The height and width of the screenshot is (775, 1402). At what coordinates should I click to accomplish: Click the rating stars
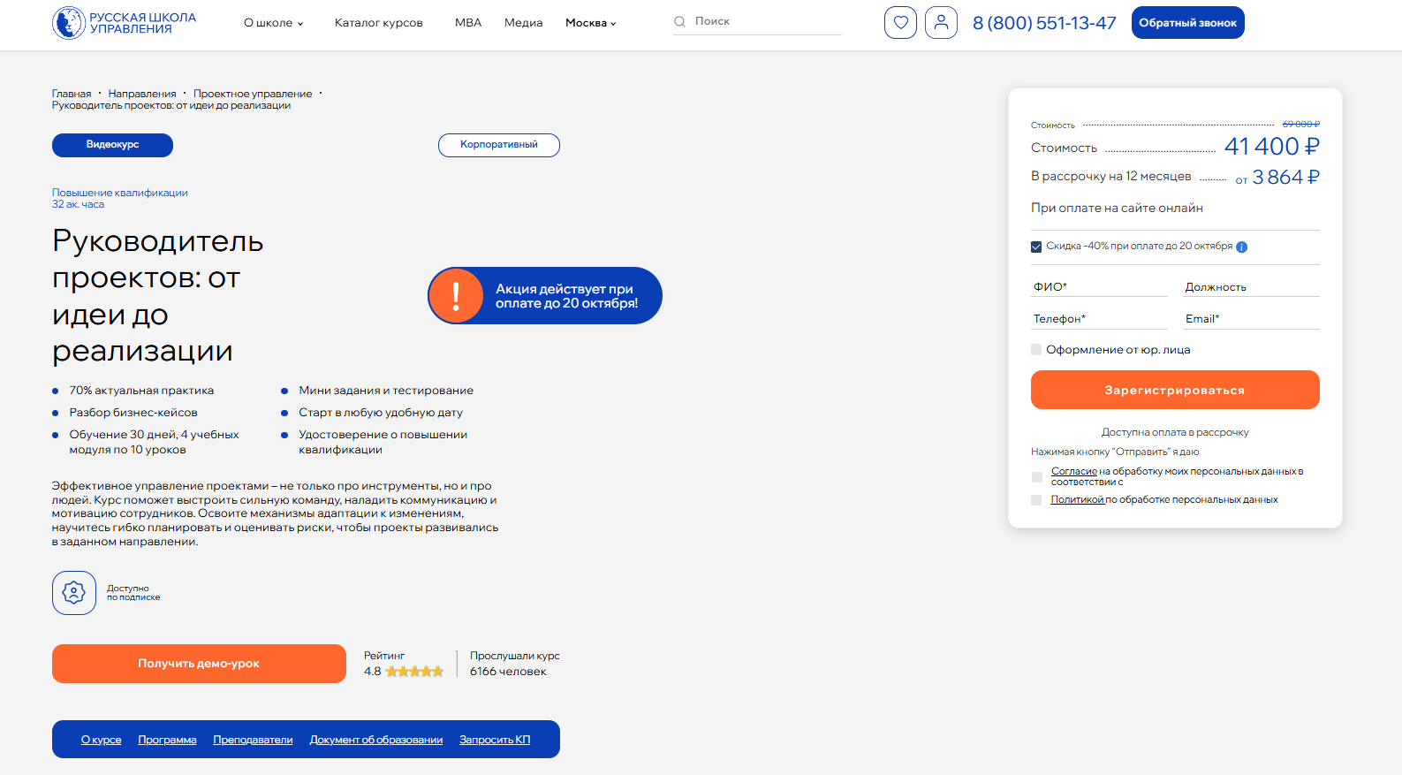point(414,672)
